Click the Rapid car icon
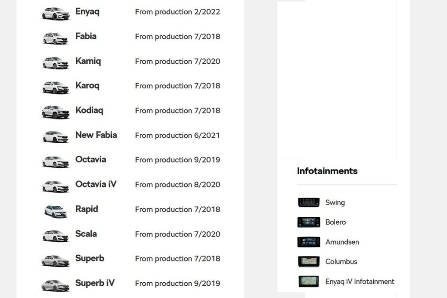The height and width of the screenshot is (298, 447). tap(55, 211)
